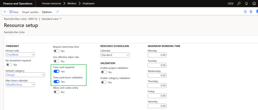Turn on Enable project validation
Viewport: 258px width, 110px height.
pyautogui.click(x=104, y=72)
